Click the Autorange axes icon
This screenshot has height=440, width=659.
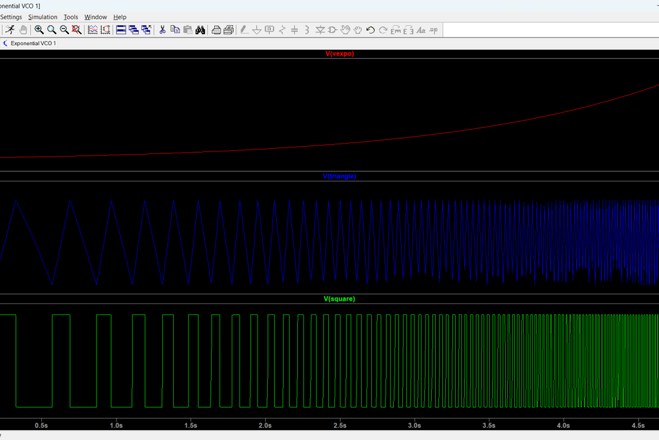pos(105,30)
